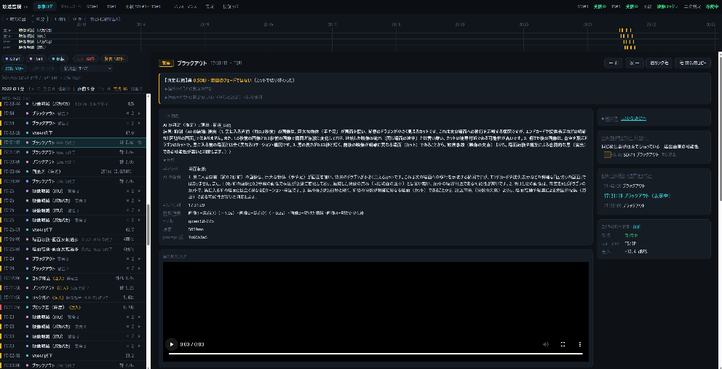722x369 pixels.
Task: Mute the video clip volume
Action: pos(546,344)
